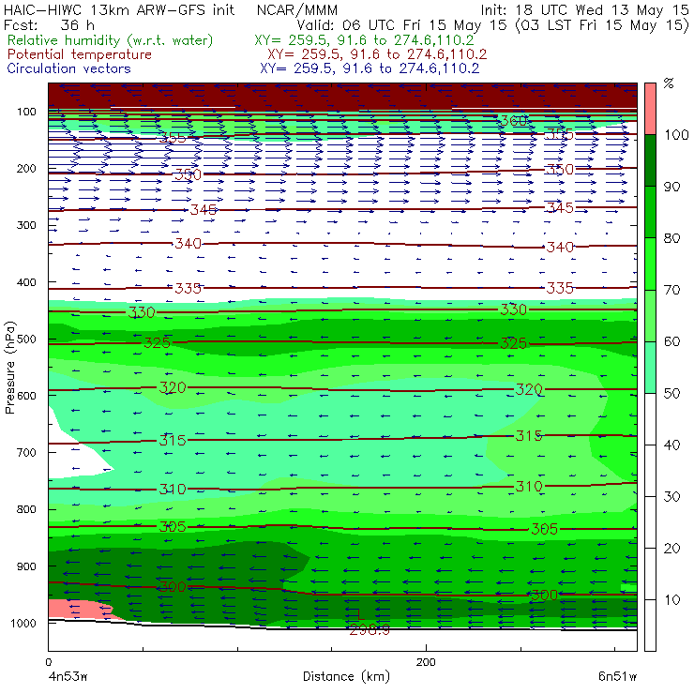Click the "900" pressure axis tick label
The width and height of the screenshot is (694, 694).
click(x=26, y=566)
